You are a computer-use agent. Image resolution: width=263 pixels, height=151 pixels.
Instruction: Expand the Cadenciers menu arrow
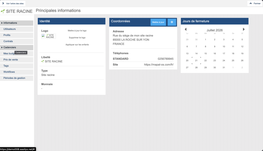click(2, 48)
